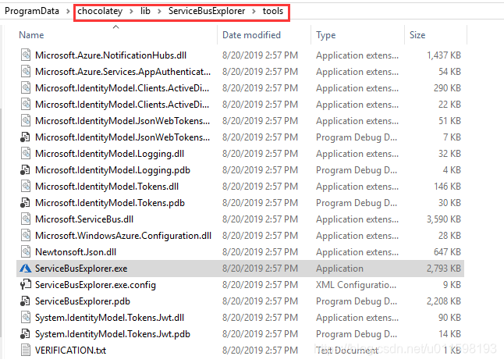Click the Microsoft.IdentityModel.Logging.dll file icon

[x=26, y=154]
